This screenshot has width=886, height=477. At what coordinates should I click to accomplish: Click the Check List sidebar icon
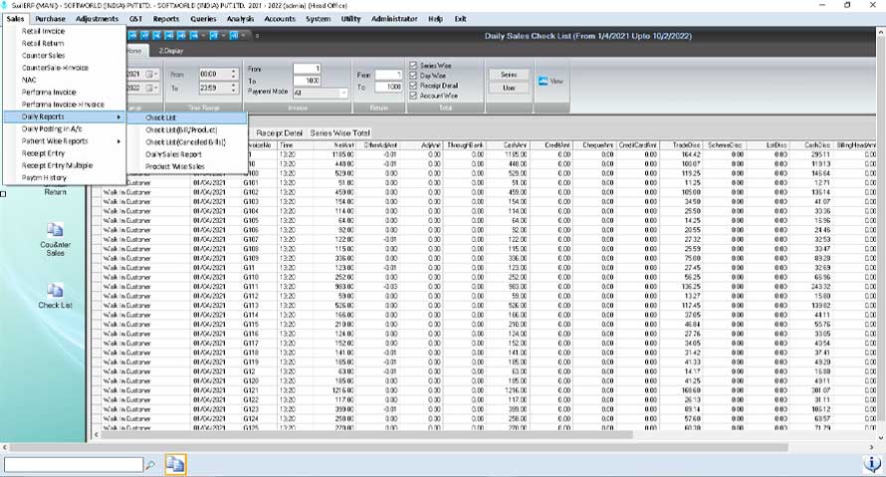click(55, 290)
